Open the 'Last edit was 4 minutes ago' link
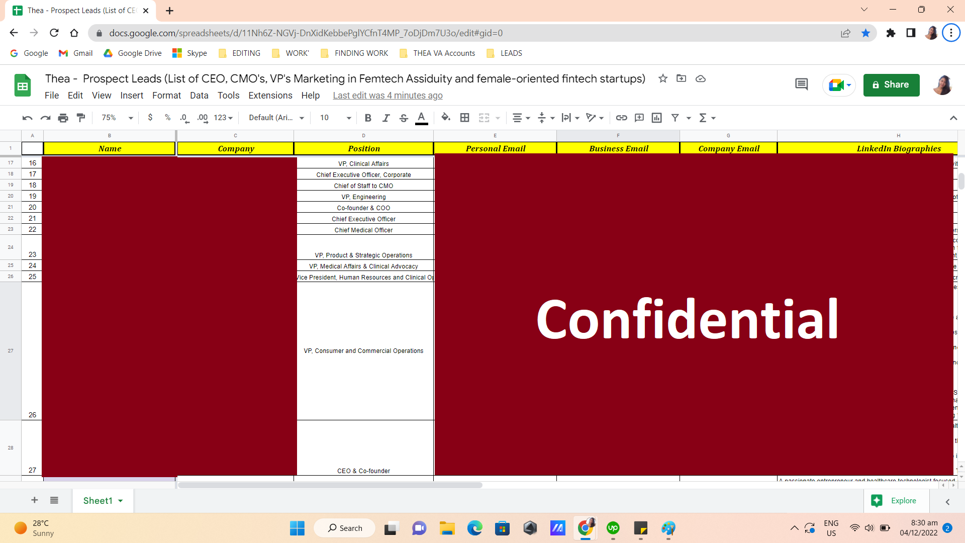The width and height of the screenshot is (965, 543). tap(388, 96)
